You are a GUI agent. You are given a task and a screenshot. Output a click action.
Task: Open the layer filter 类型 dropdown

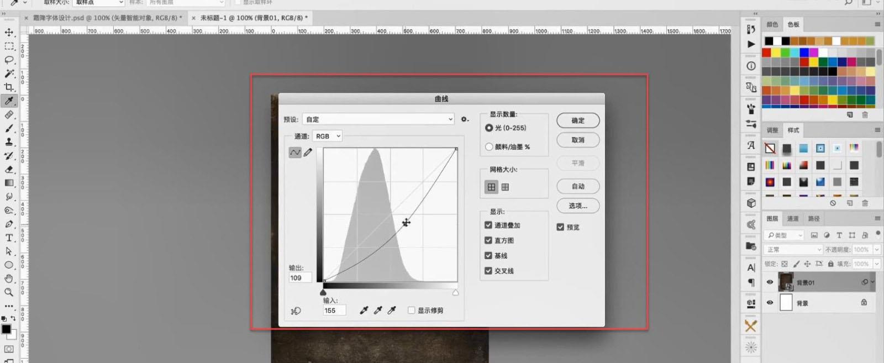point(785,235)
